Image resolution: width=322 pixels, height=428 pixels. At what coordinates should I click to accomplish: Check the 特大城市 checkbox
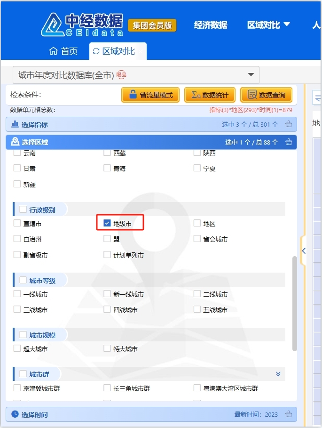click(x=107, y=348)
